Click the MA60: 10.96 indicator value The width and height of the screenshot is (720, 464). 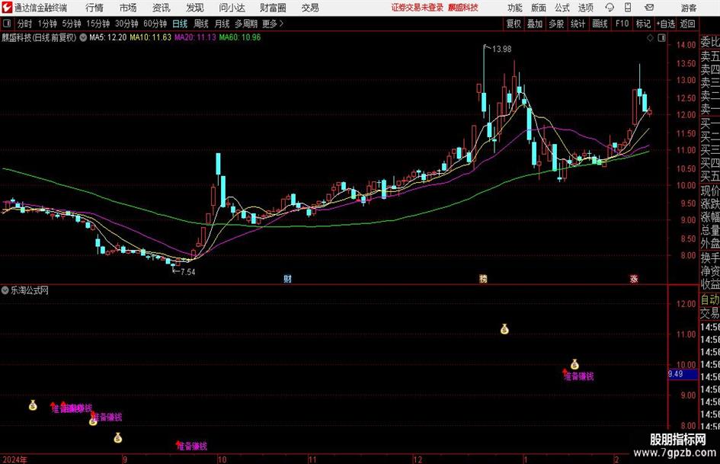point(240,37)
